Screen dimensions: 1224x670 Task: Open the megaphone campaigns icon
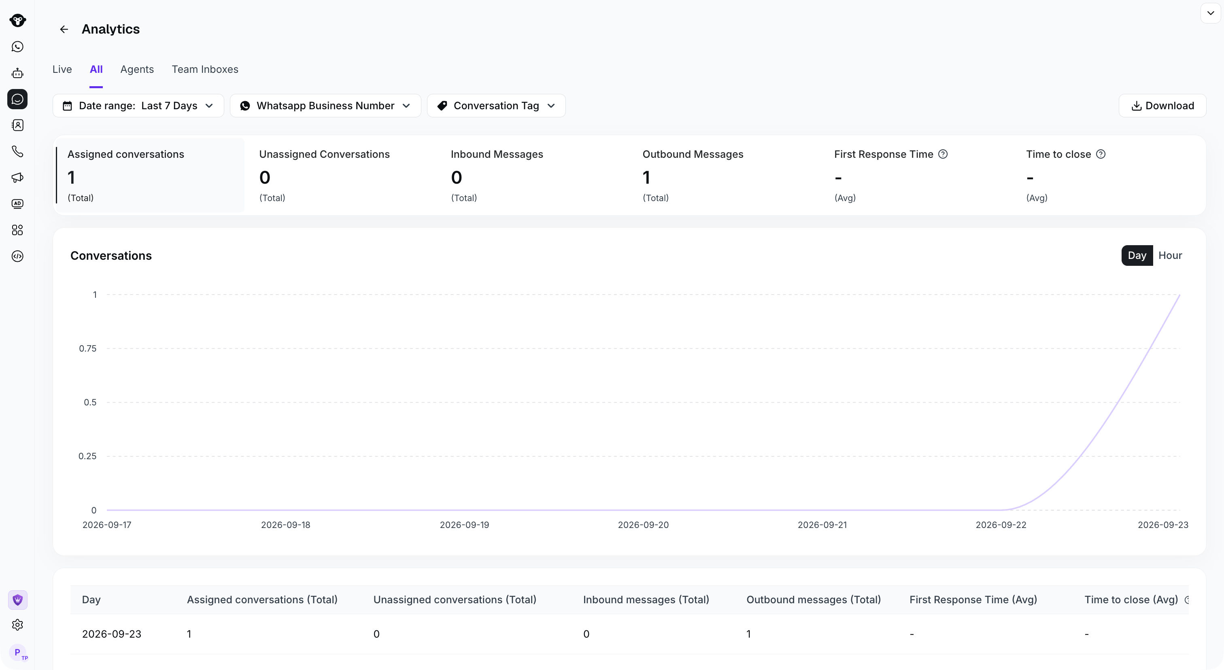coord(17,178)
